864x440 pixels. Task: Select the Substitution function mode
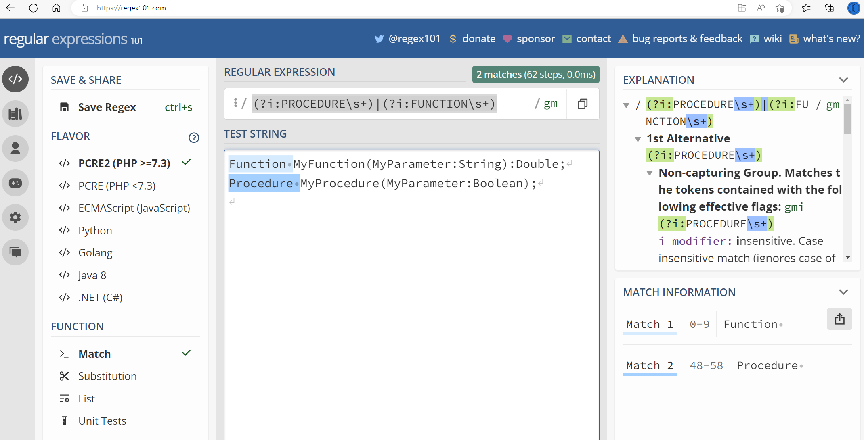(107, 376)
